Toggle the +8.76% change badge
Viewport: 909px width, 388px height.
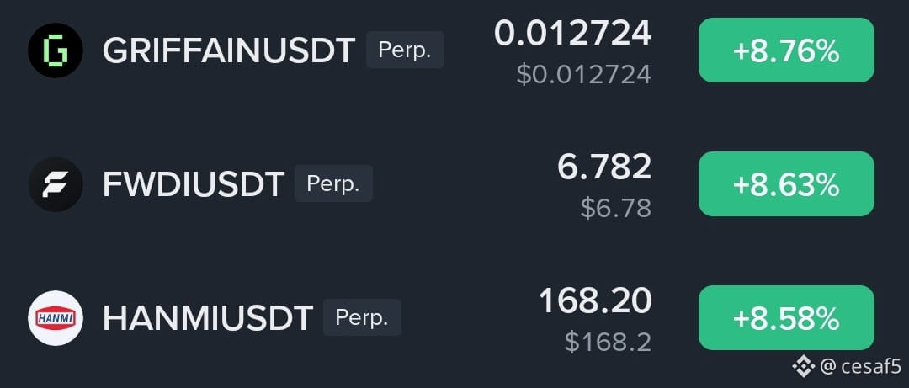pos(786,50)
